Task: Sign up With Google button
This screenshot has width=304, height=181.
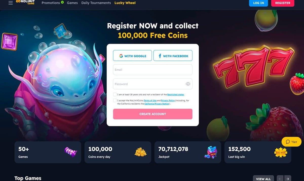Action: pyautogui.click(x=132, y=56)
